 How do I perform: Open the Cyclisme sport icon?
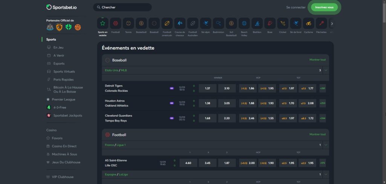[x=308, y=23]
